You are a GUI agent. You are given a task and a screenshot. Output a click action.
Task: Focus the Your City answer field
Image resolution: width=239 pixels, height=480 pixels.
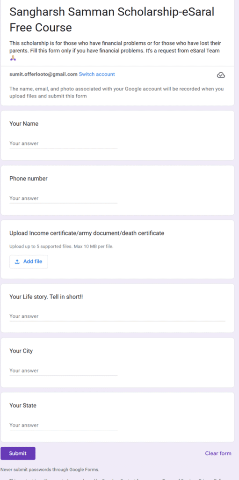pyautogui.click(x=63, y=371)
